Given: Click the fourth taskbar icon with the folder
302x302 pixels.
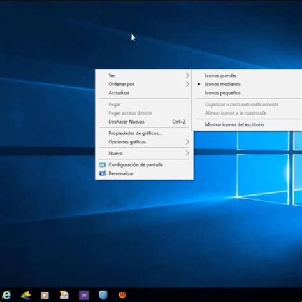Looking at the screenshot, I should [64, 295].
